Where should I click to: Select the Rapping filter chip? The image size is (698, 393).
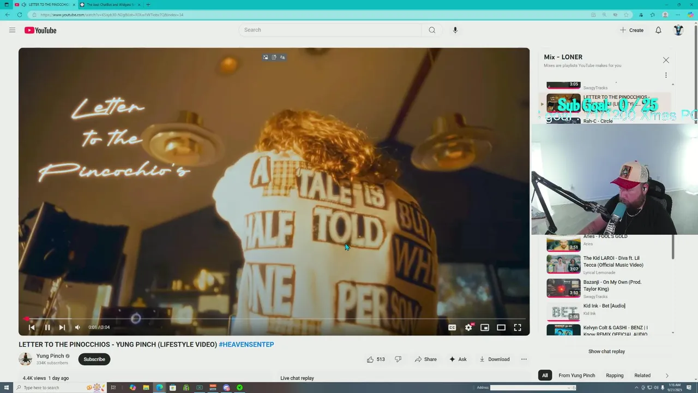pyautogui.click(x=615, y=376)
